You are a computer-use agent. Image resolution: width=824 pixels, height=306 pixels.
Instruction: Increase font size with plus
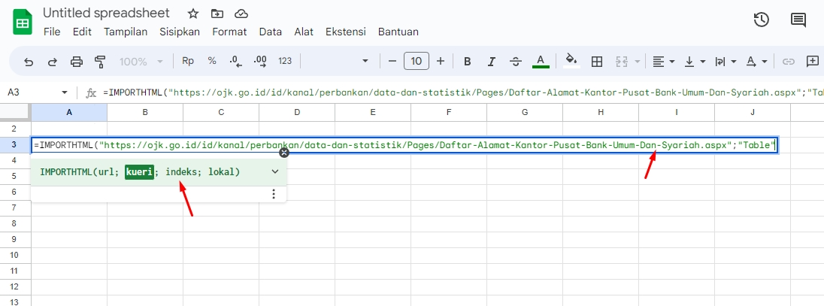(x=441, y=61)
